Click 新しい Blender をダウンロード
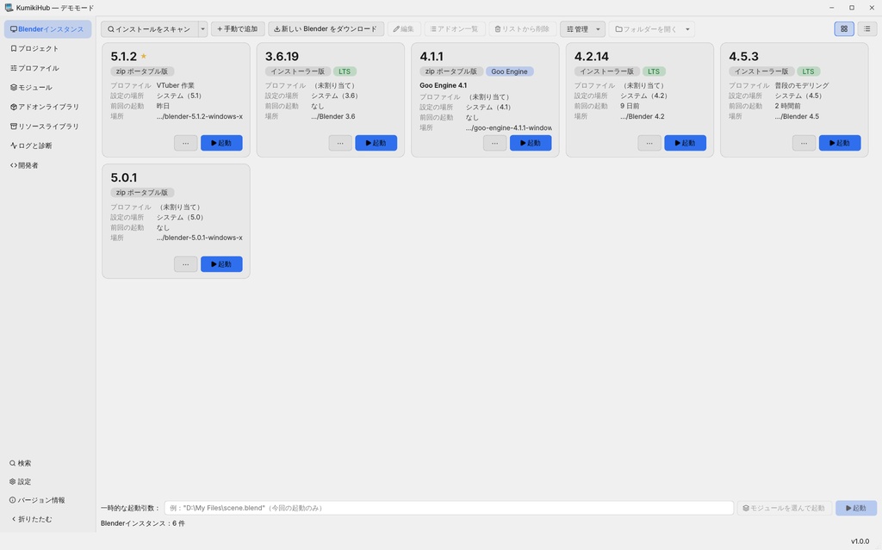 pyautogui.click(x=326, y=29)
